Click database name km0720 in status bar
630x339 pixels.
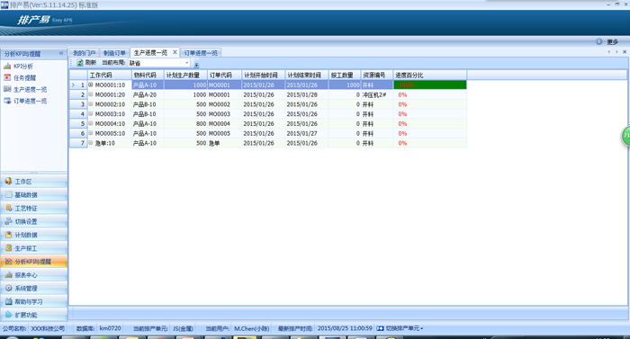click(110, 328)
